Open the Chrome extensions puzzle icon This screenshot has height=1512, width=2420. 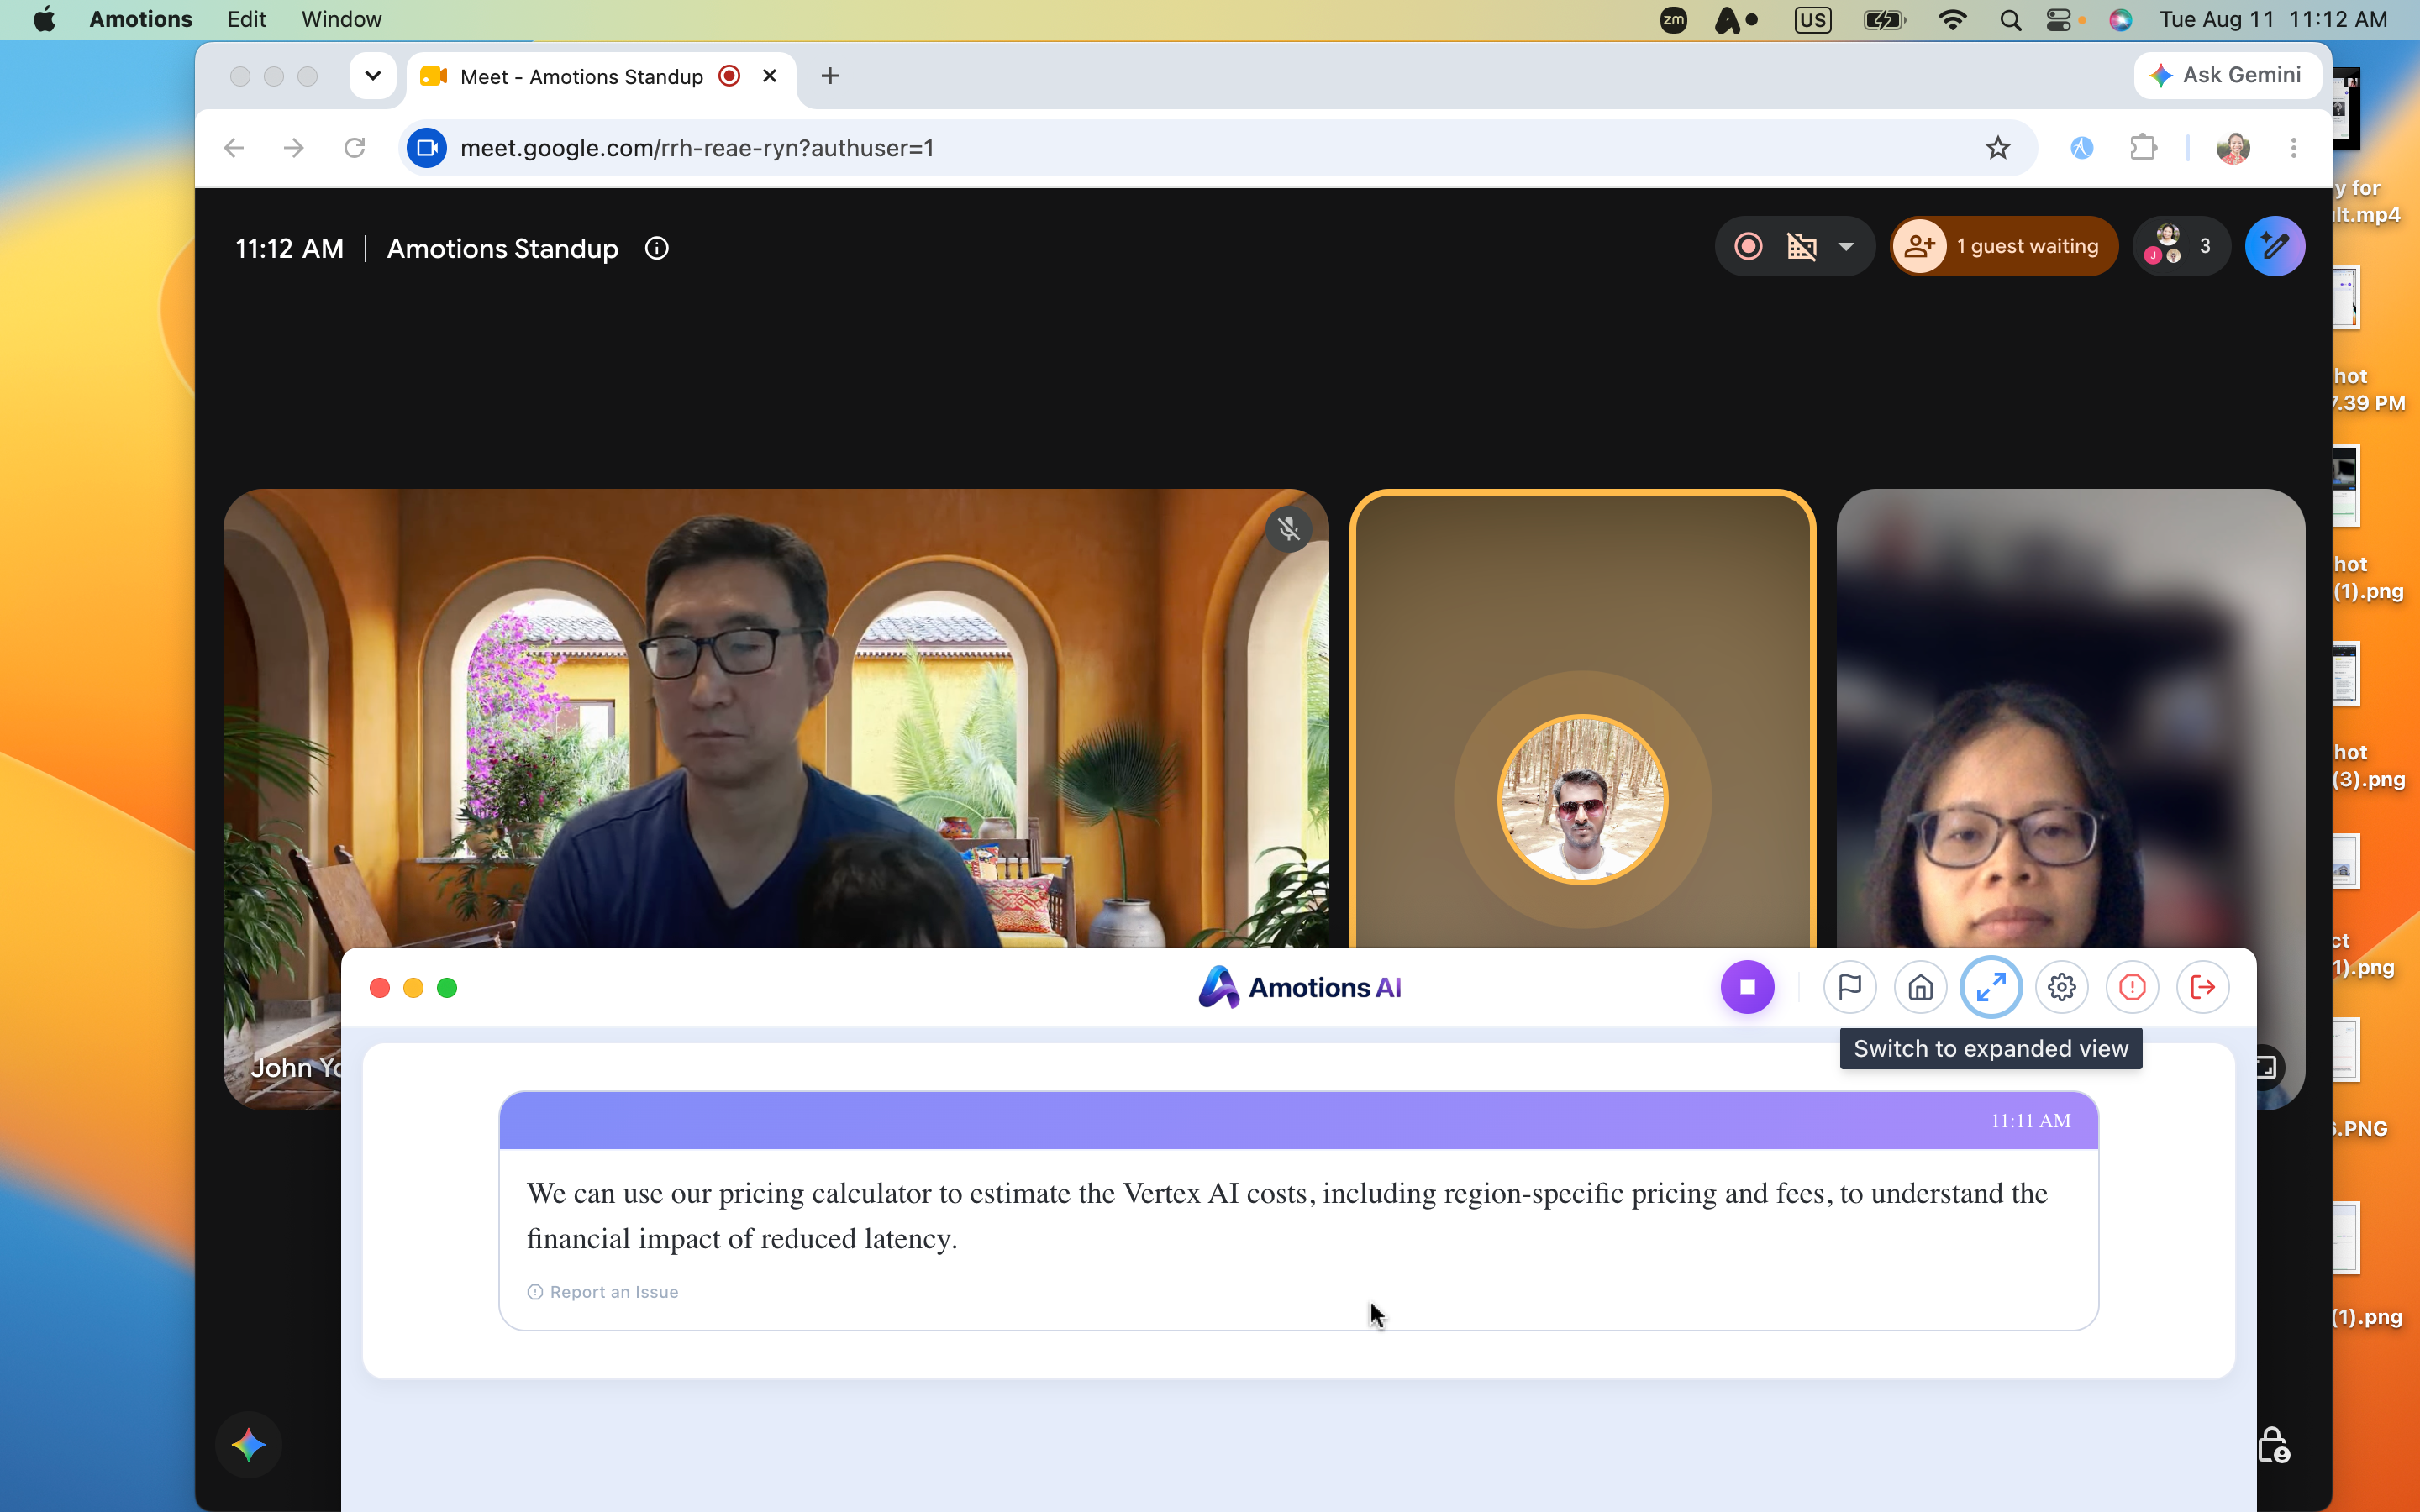2143,148
